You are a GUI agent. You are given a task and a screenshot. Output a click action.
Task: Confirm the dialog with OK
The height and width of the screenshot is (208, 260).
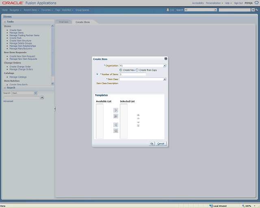coord(152,144)
